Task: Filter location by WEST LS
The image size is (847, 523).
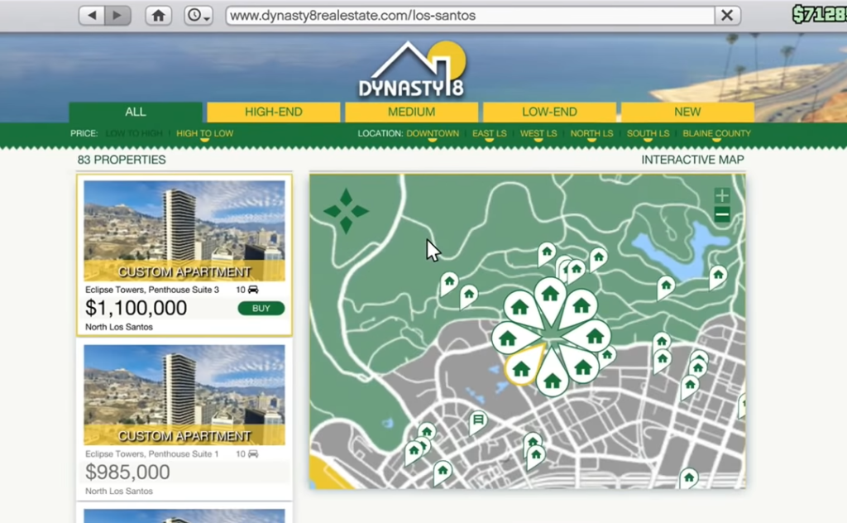Action: click(x=538, y=133)
